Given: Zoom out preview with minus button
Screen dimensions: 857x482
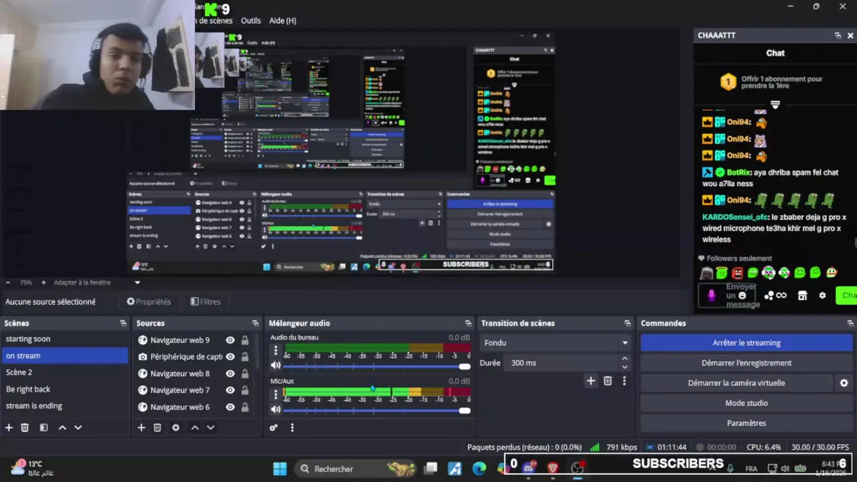Looking at the screenshot, I should (7, 283).
